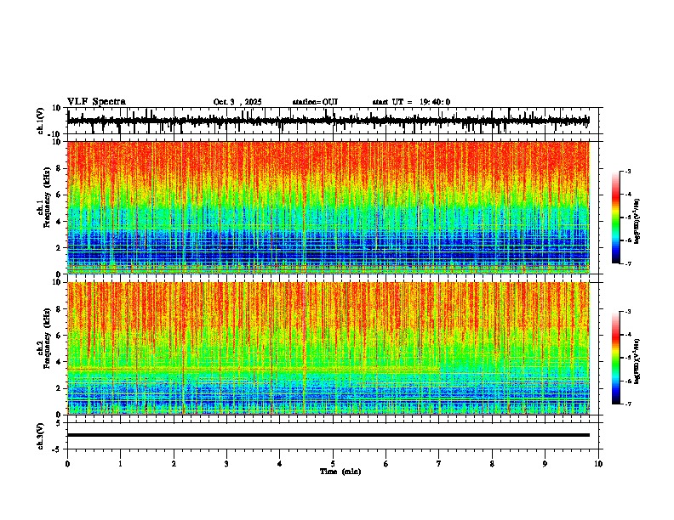Click the ch.1(V) waveform trace
674x520 pixels.
328,121
